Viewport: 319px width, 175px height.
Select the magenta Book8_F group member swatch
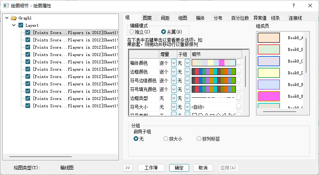[x=269, y=96]
